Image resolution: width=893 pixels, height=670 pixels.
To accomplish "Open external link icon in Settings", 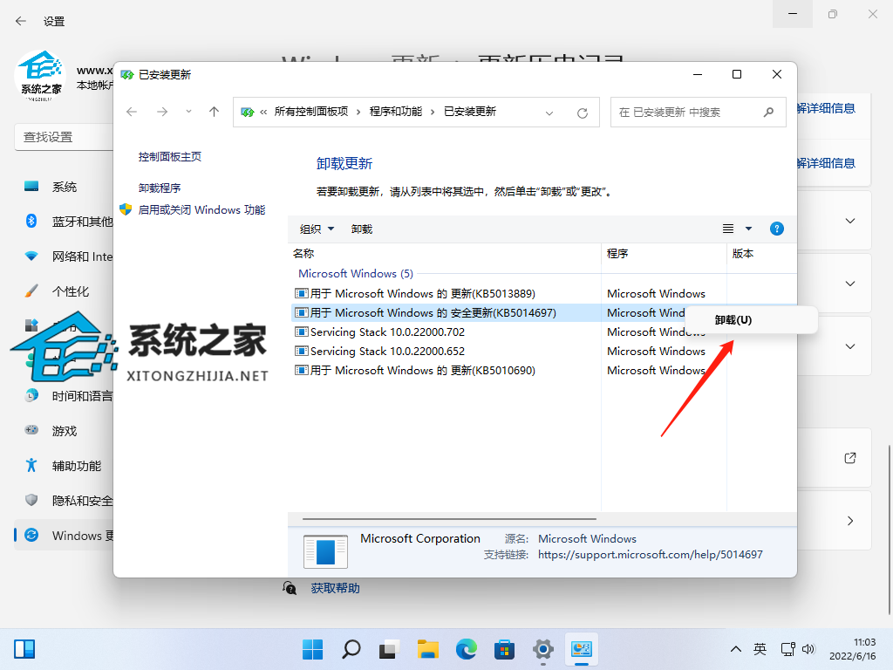I will point(849,458).
